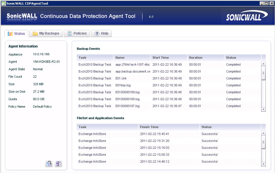The image size is (275, 173).
Task: Select Exchange InfoStore finished at 14:46:12
Action: coord(169,161)
